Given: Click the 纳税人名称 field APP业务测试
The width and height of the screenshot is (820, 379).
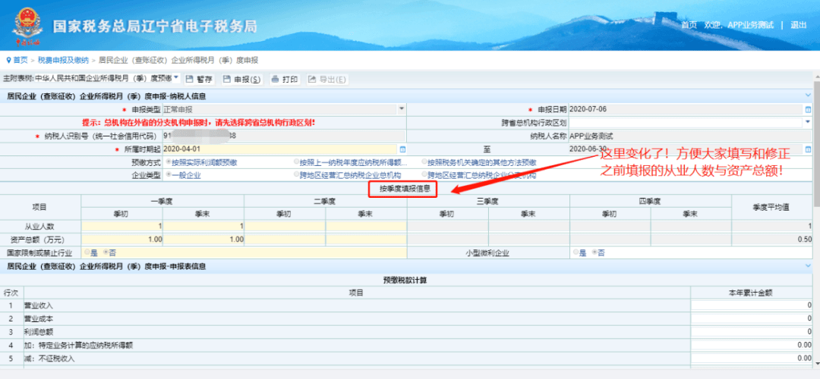Looking at the screenshot, I should [x=690, y=136].
